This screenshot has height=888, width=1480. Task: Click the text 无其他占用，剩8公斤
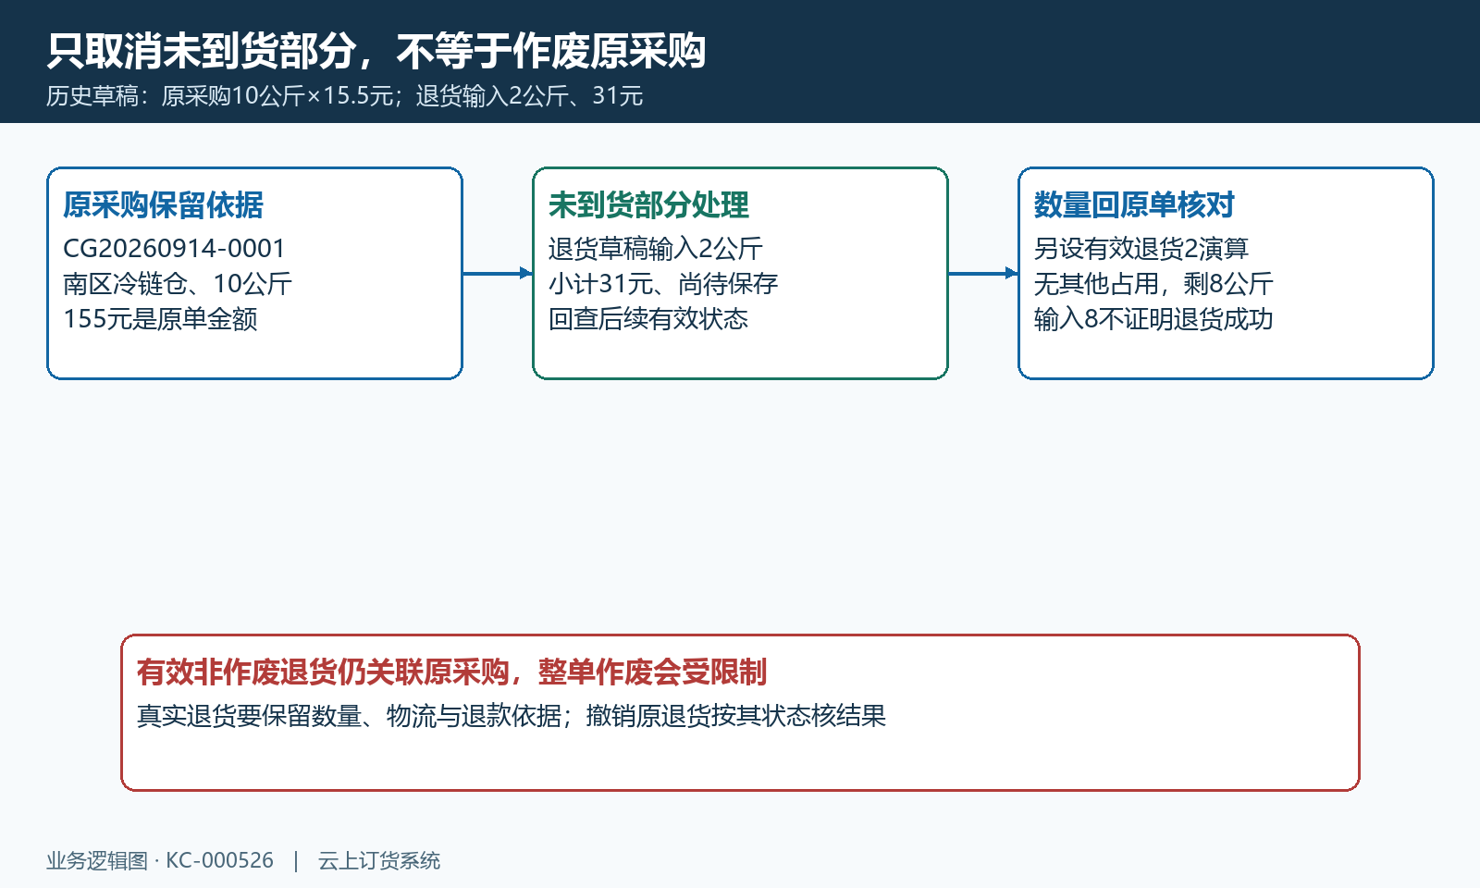coord(1153,283)
